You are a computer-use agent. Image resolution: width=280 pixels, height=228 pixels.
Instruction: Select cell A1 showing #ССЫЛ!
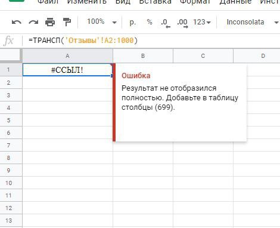pyautogui.click(x=67, y=70)
